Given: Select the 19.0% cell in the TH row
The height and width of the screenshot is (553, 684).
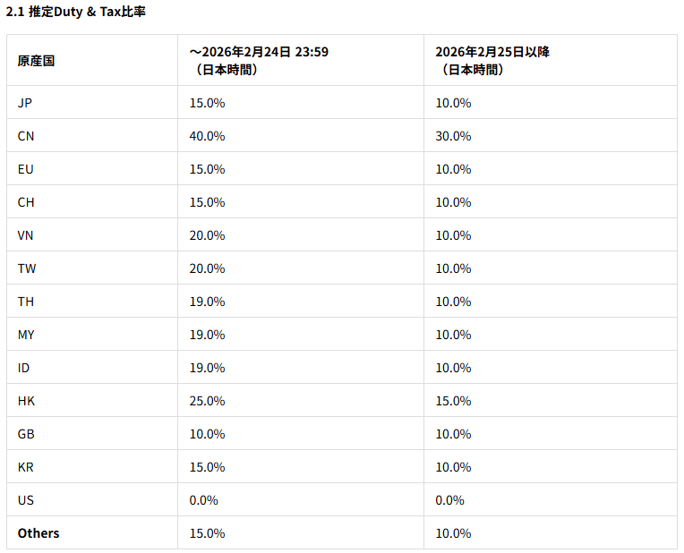Looking at the screenshot, I should pos(207,302).
